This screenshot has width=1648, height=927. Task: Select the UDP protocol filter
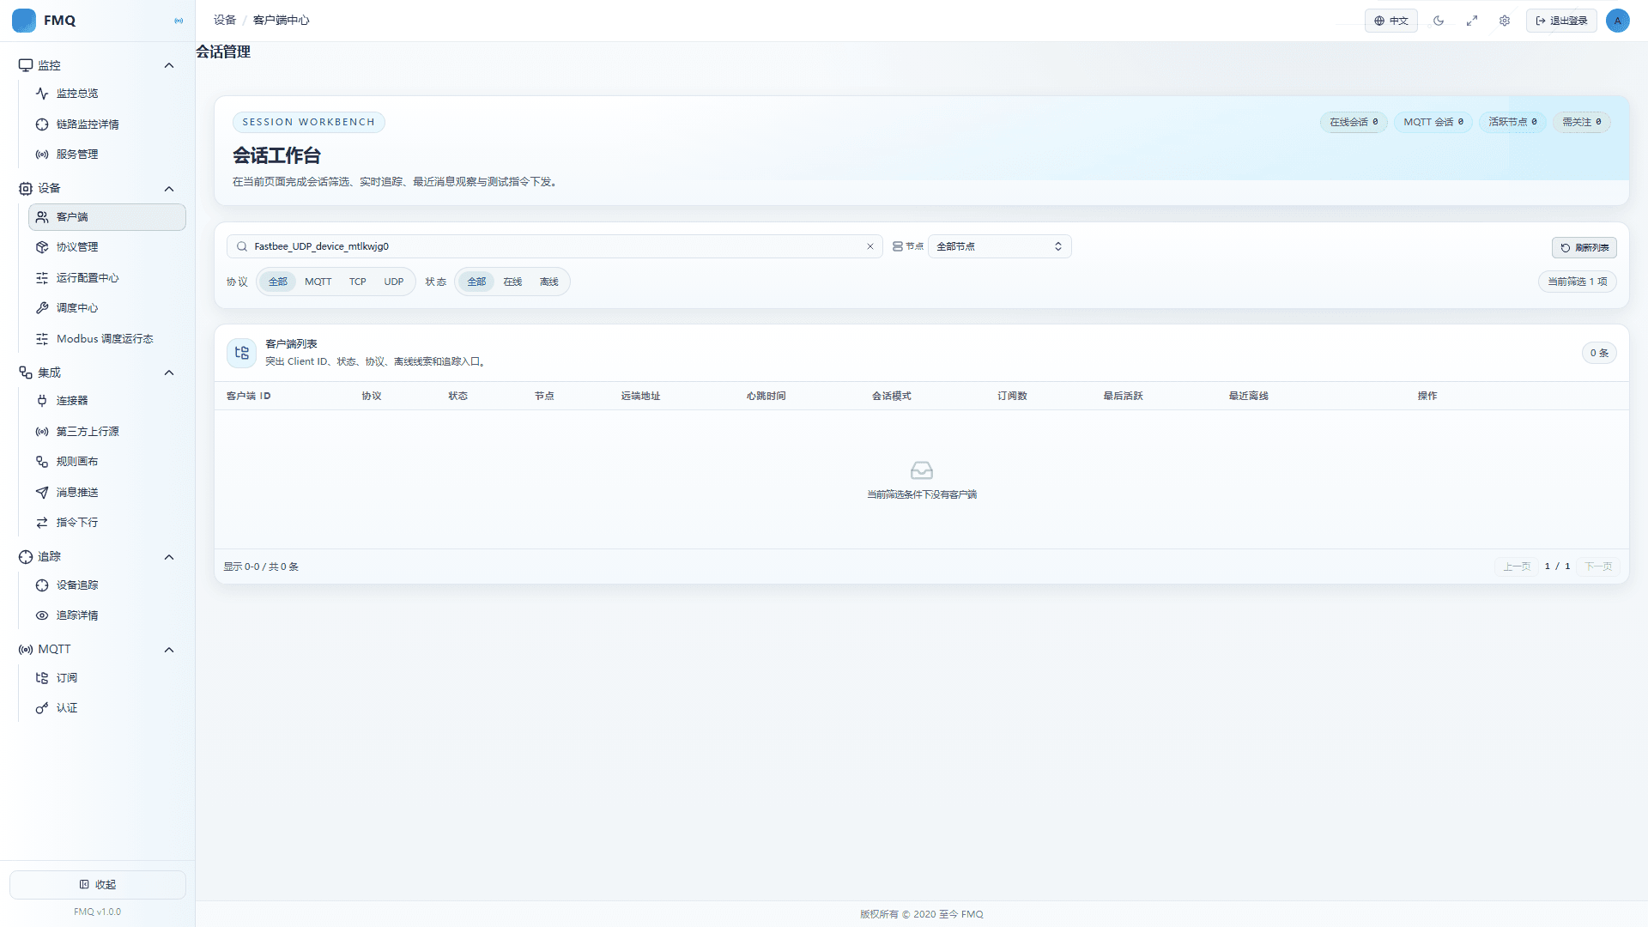point(393,282)
